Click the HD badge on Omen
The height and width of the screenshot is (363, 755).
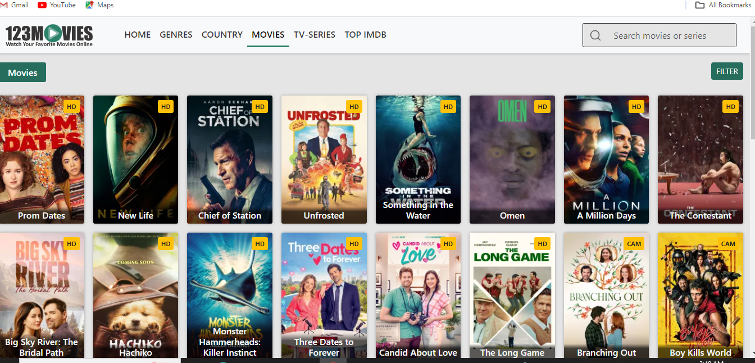click(x=542, y=107)
